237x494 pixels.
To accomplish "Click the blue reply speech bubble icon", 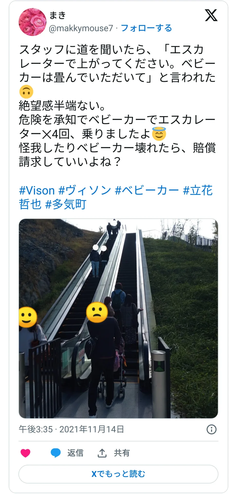I will tap(56, 453).
